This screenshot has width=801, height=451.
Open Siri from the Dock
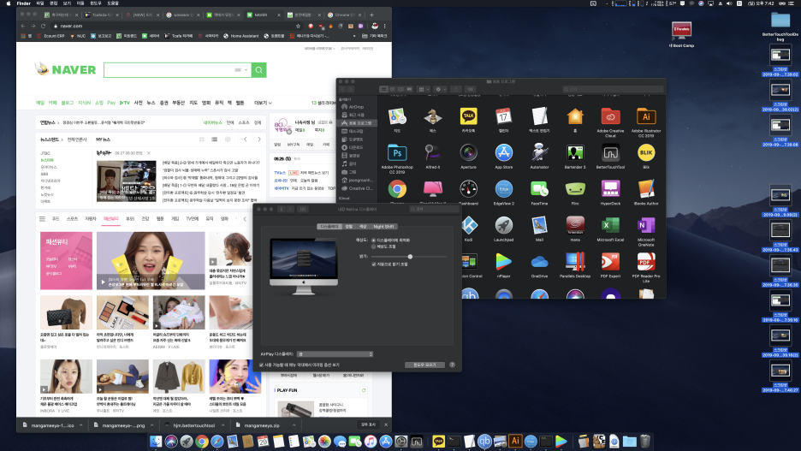(x=171, y=442)
